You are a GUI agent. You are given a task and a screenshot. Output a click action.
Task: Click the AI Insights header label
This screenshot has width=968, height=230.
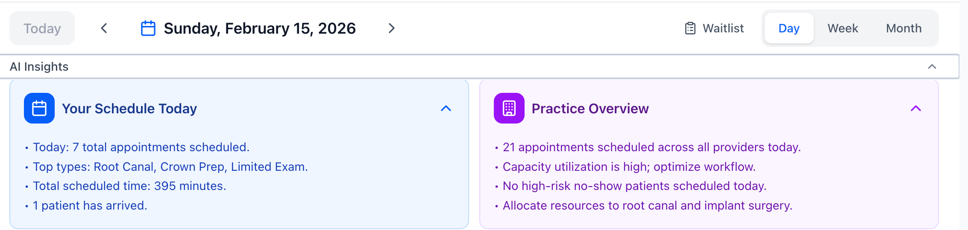(x=39, y=66)
